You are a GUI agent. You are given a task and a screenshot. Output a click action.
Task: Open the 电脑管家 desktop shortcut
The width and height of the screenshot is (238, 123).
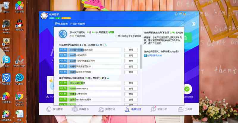coord(6,79)
